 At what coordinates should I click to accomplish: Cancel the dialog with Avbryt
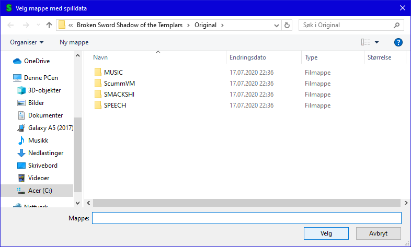(x=378, y=233)
